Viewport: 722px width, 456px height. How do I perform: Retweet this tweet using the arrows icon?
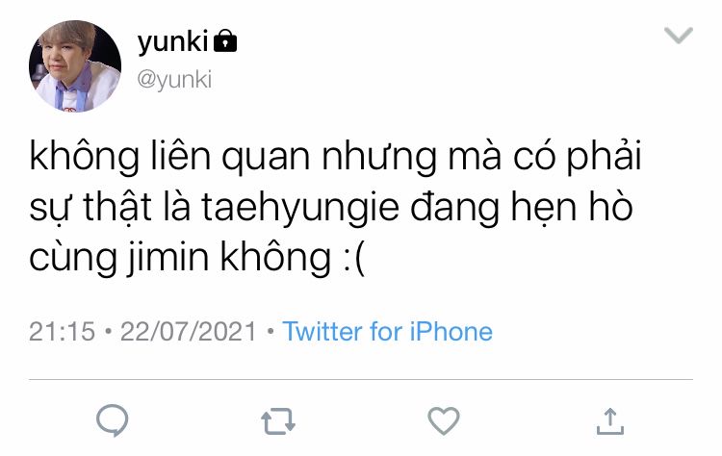[278, 421]
